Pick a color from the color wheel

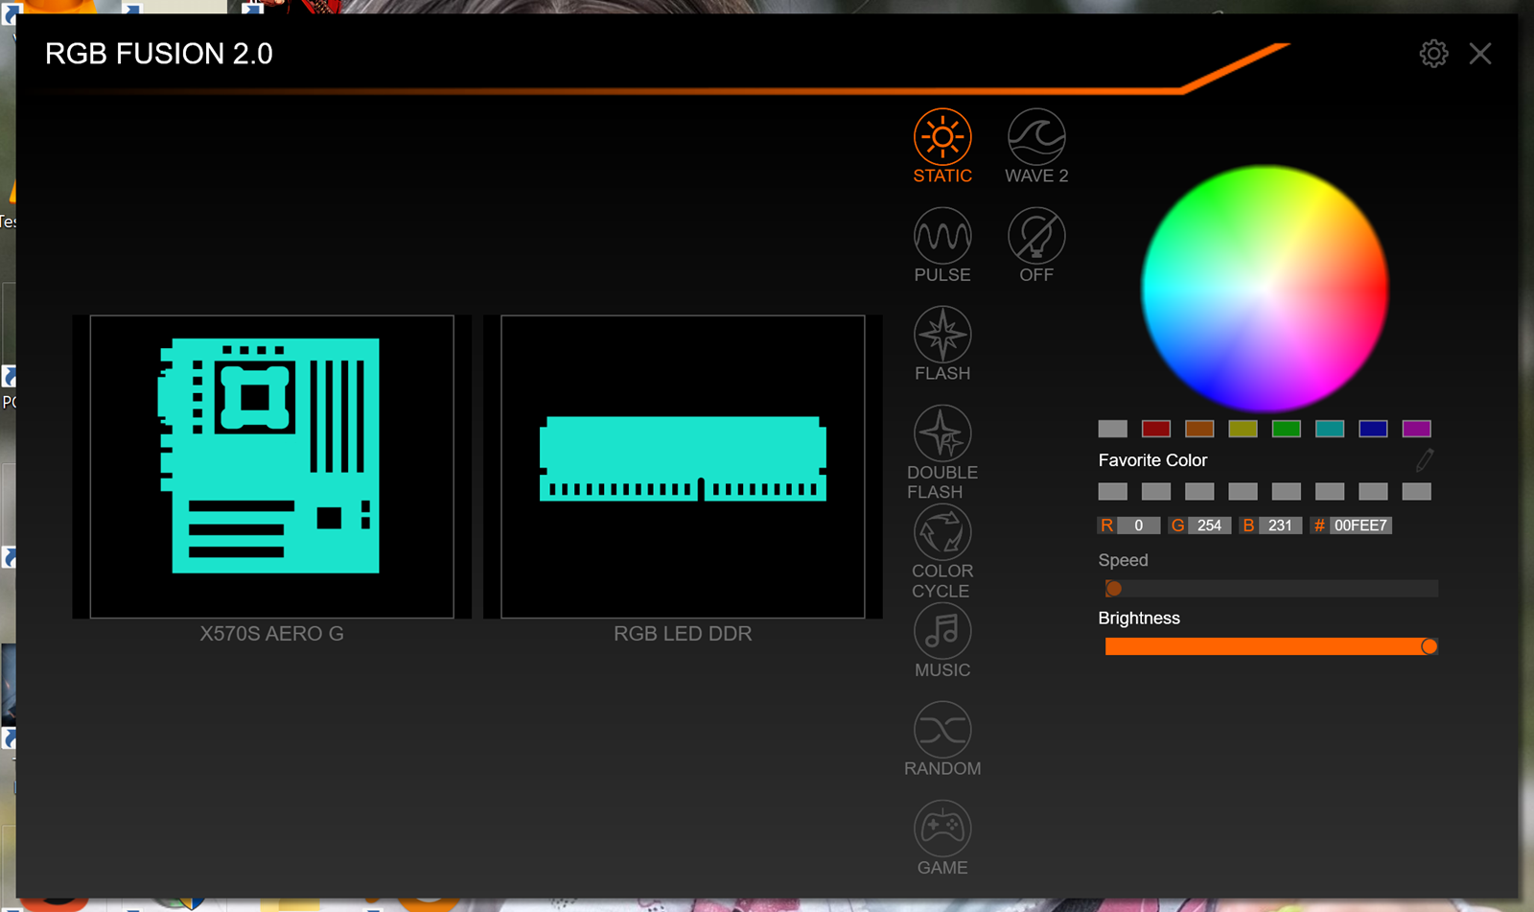tap(1265, 289)
